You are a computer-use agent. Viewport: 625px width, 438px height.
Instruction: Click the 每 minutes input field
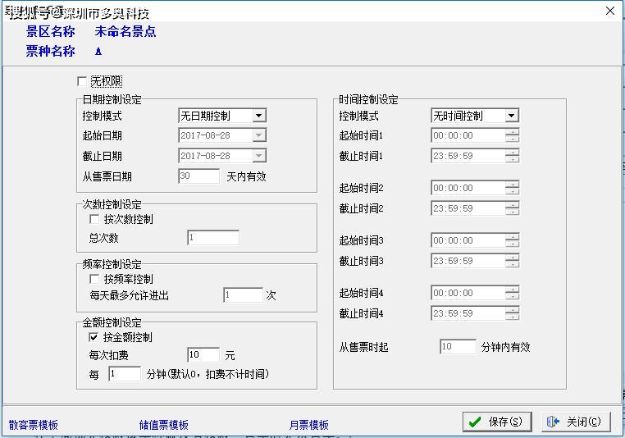(x=125, y=374)
